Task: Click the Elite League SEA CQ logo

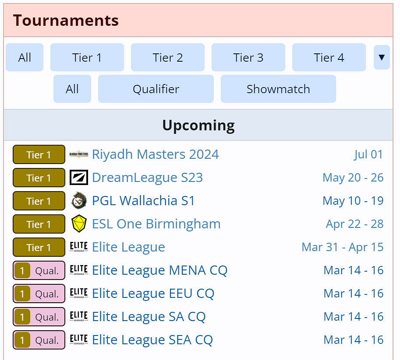Action: point(79,340)
